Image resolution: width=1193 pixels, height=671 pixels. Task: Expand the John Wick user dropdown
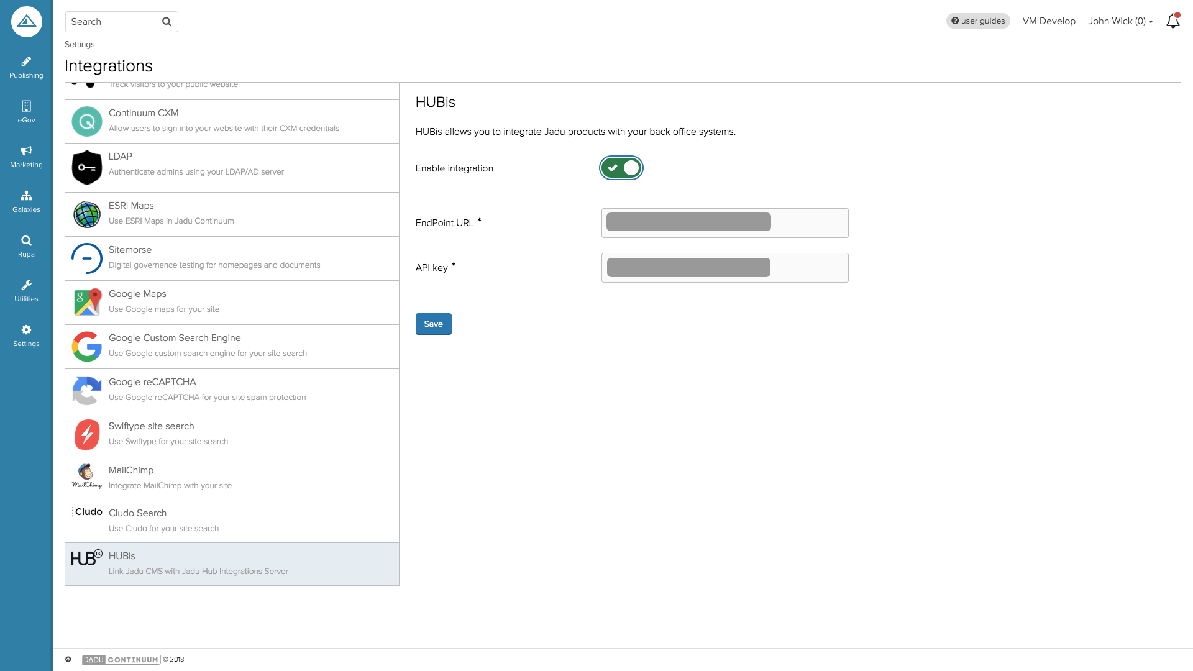[1120, 21]
